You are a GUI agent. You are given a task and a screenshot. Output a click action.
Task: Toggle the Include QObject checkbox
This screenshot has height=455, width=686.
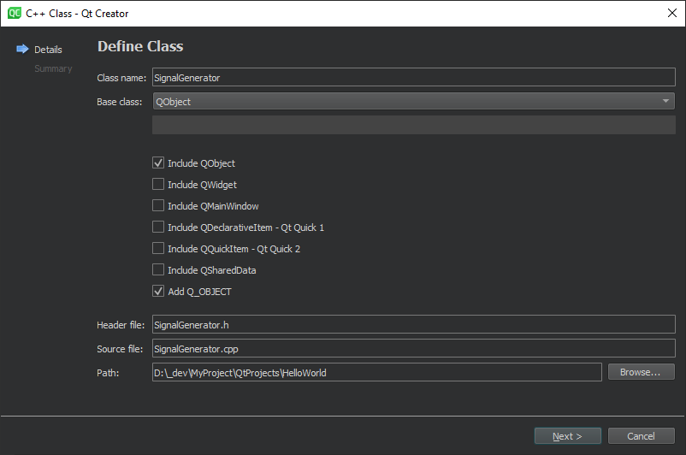[x=158, y=162]
